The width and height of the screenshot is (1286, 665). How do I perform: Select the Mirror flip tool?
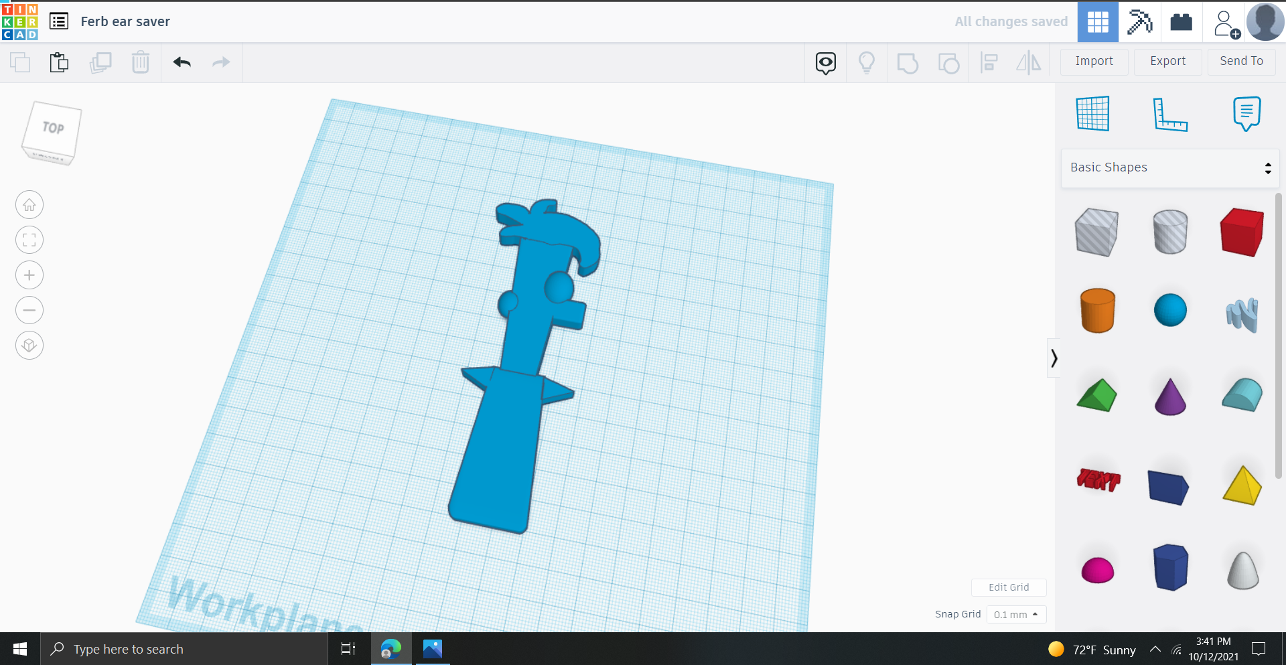pos(1029,62)
